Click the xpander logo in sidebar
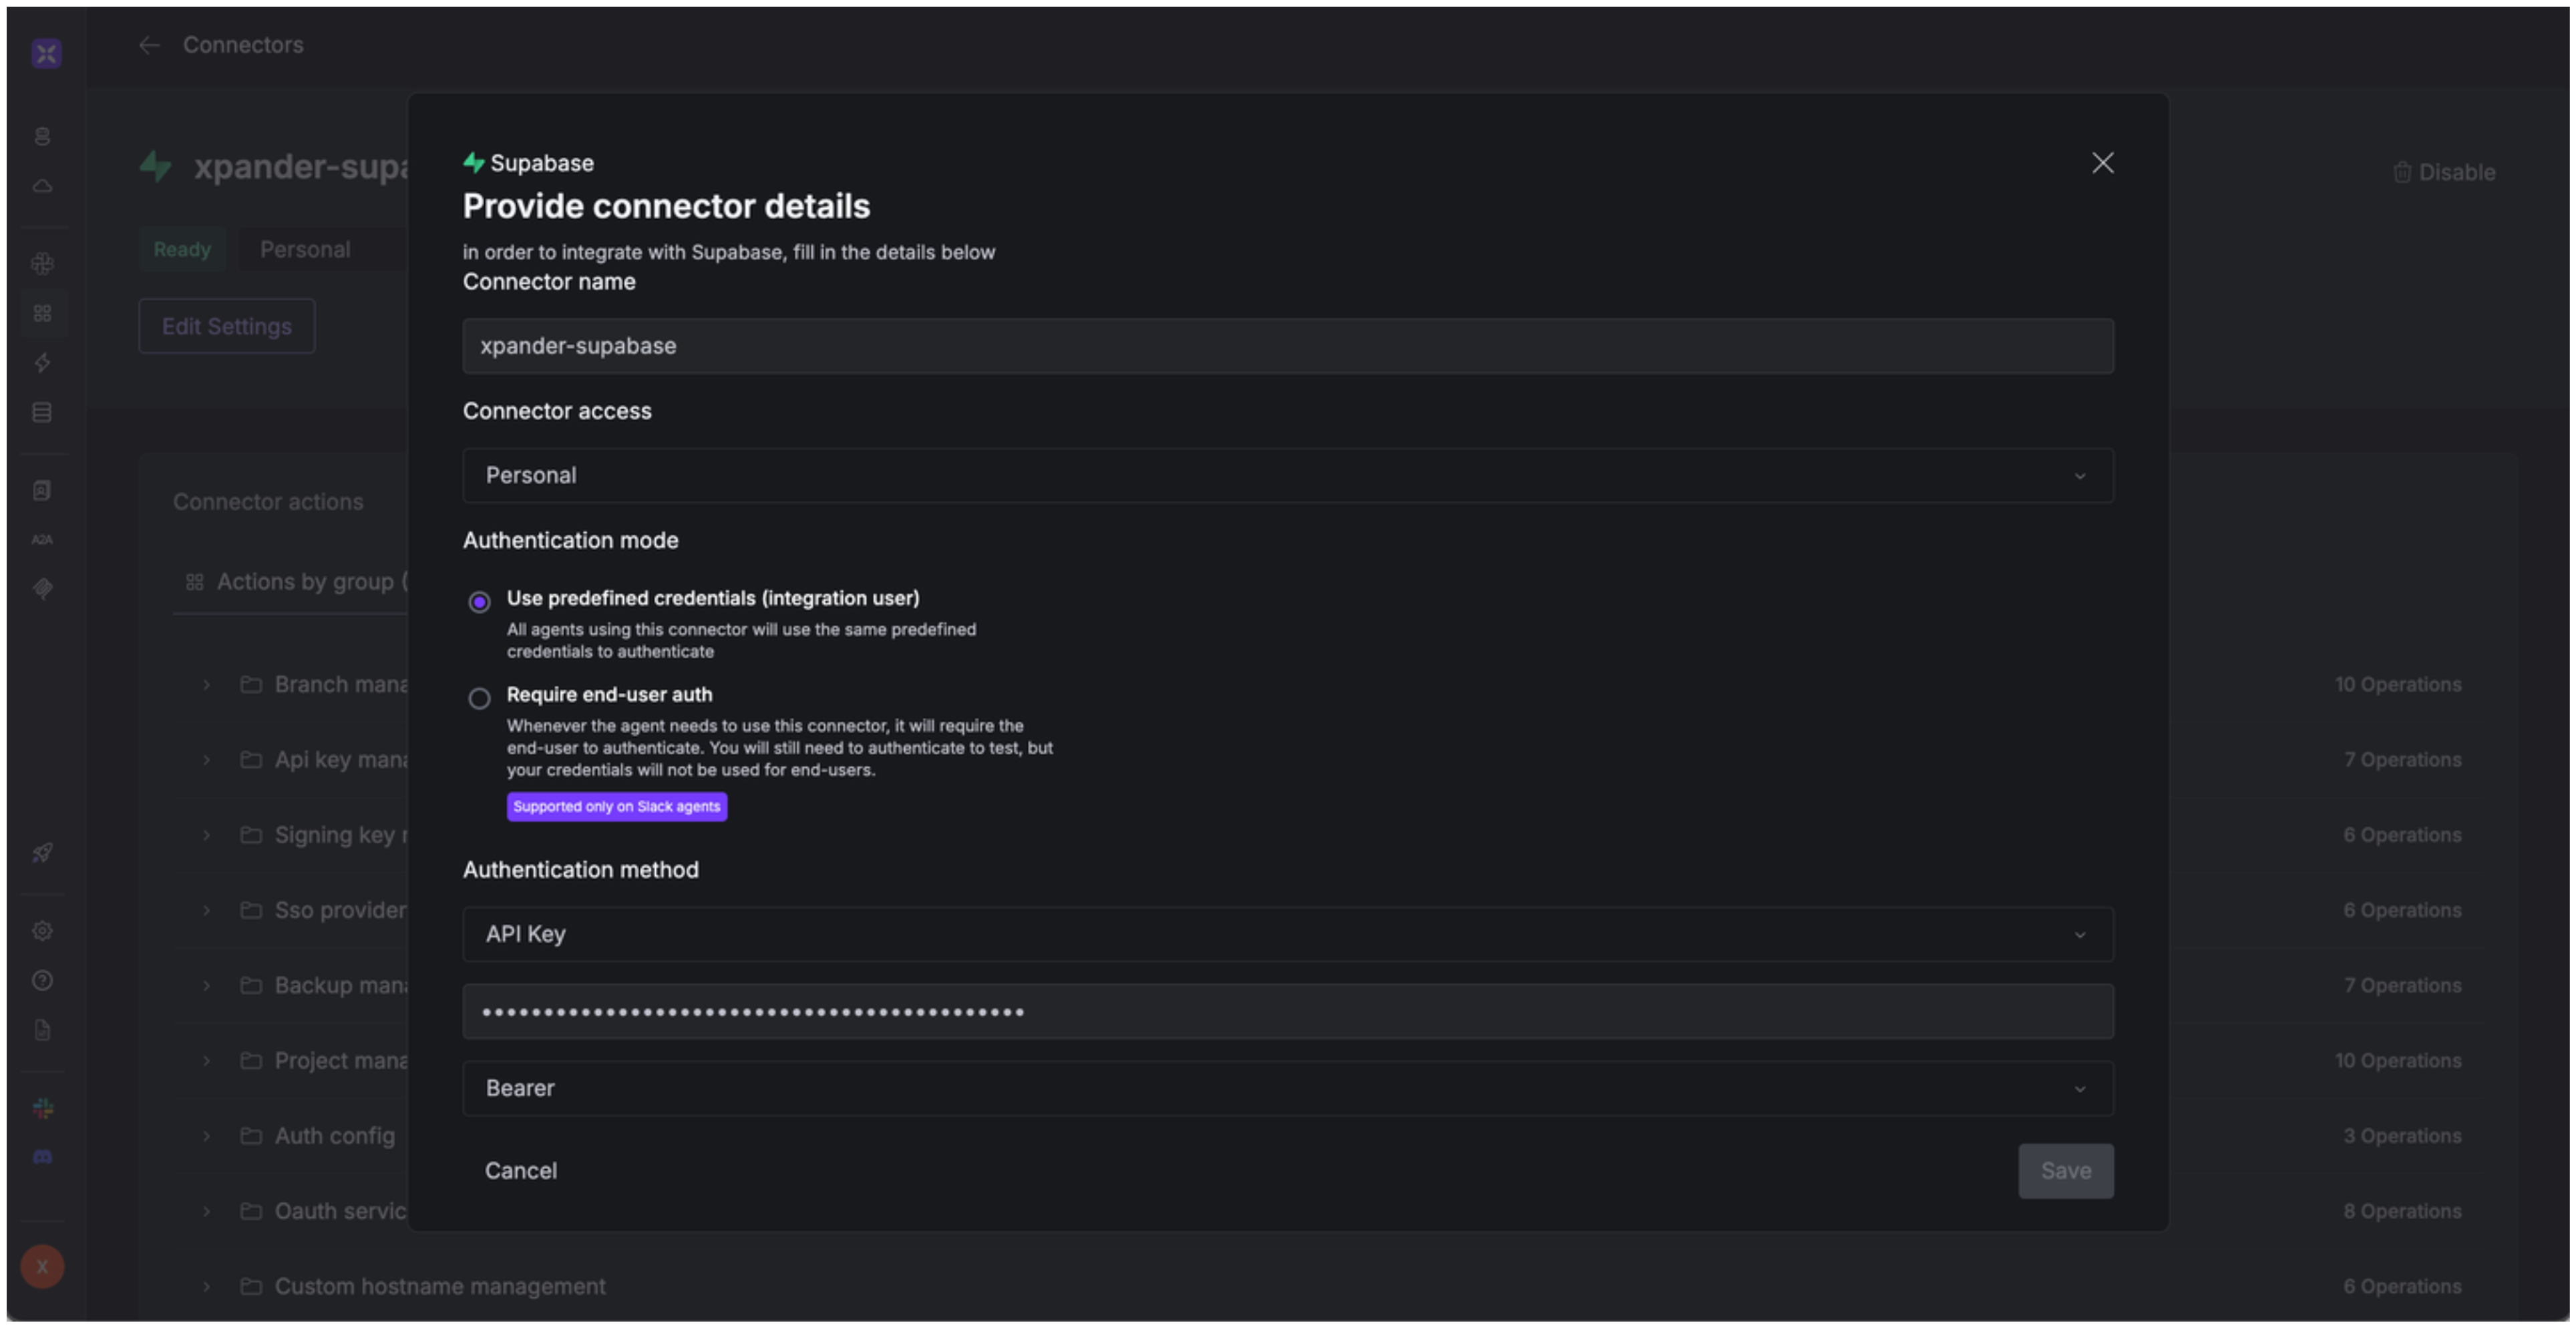This screenshot has height=1328, width=2576. [46, 53]
